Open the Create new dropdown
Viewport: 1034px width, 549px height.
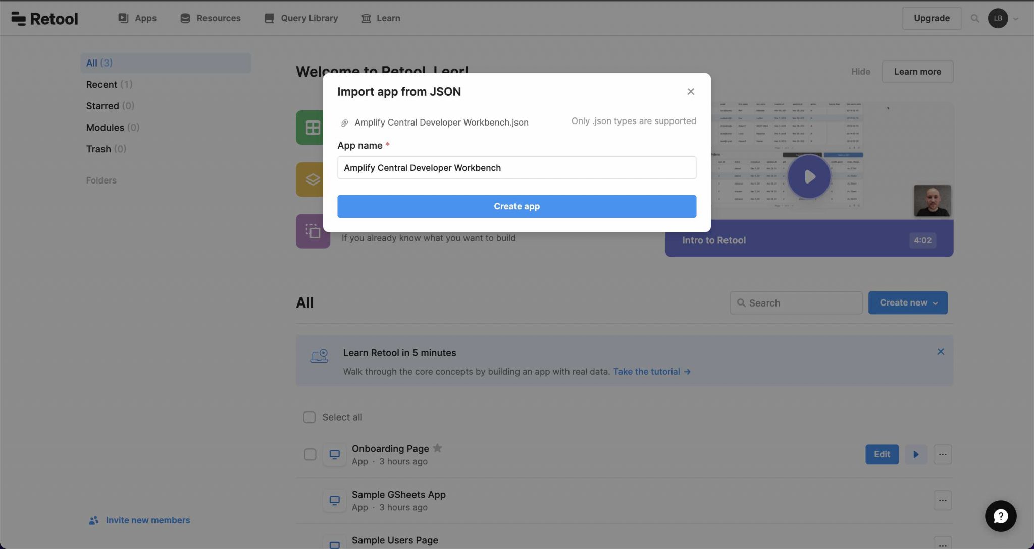pyautogui.click(x=907, y=302)
